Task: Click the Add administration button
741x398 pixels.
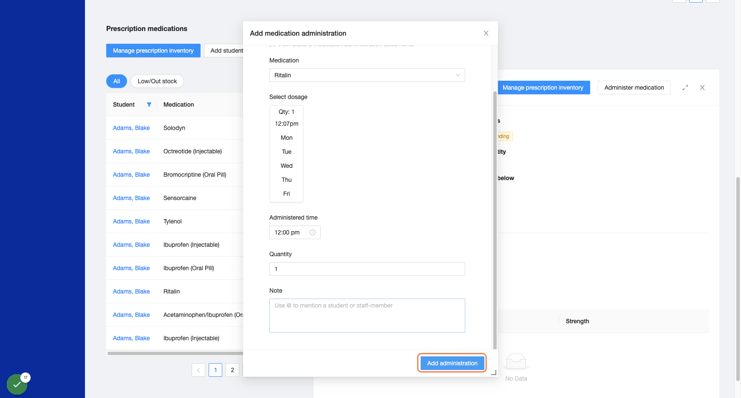Action: click(x=453, y=363)
